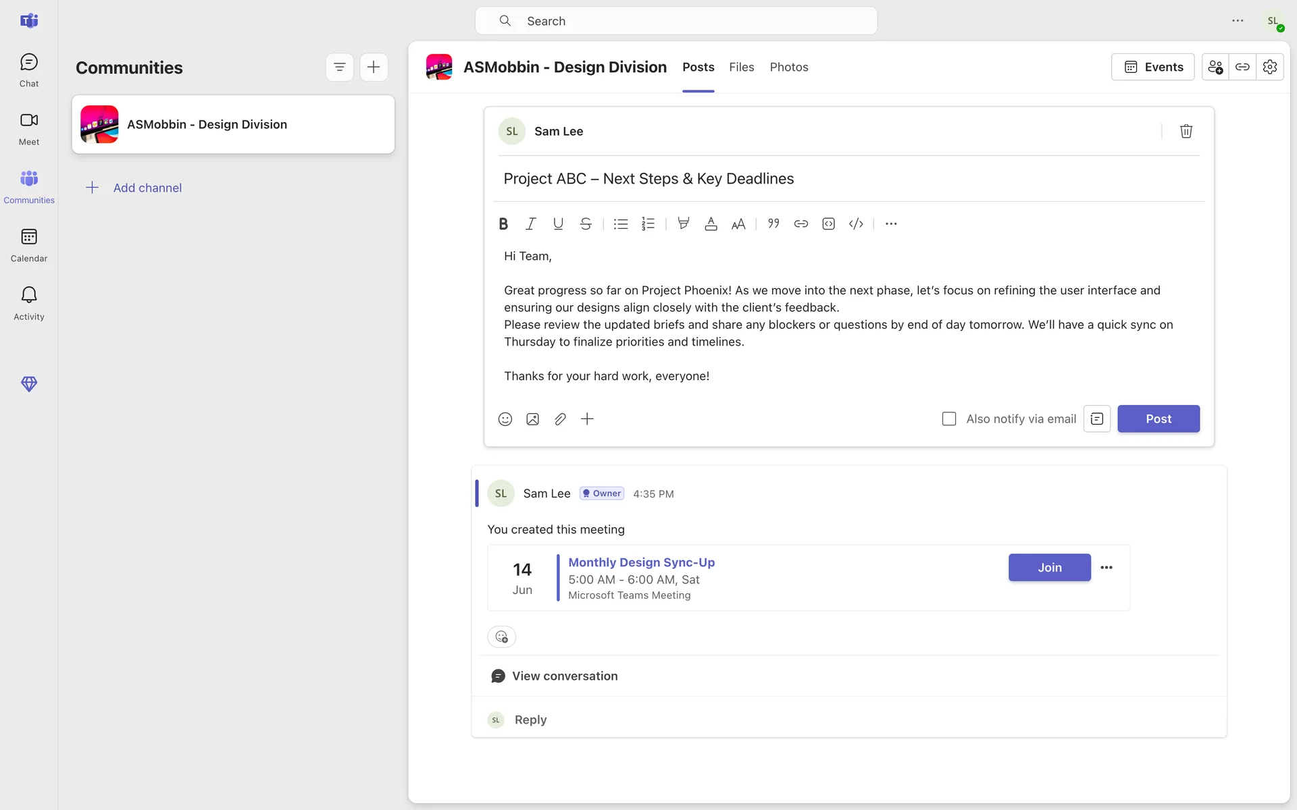The width and height of the screenshot is (1297, 810).
Task: Attach a file to the post
Action: [560, 419]
